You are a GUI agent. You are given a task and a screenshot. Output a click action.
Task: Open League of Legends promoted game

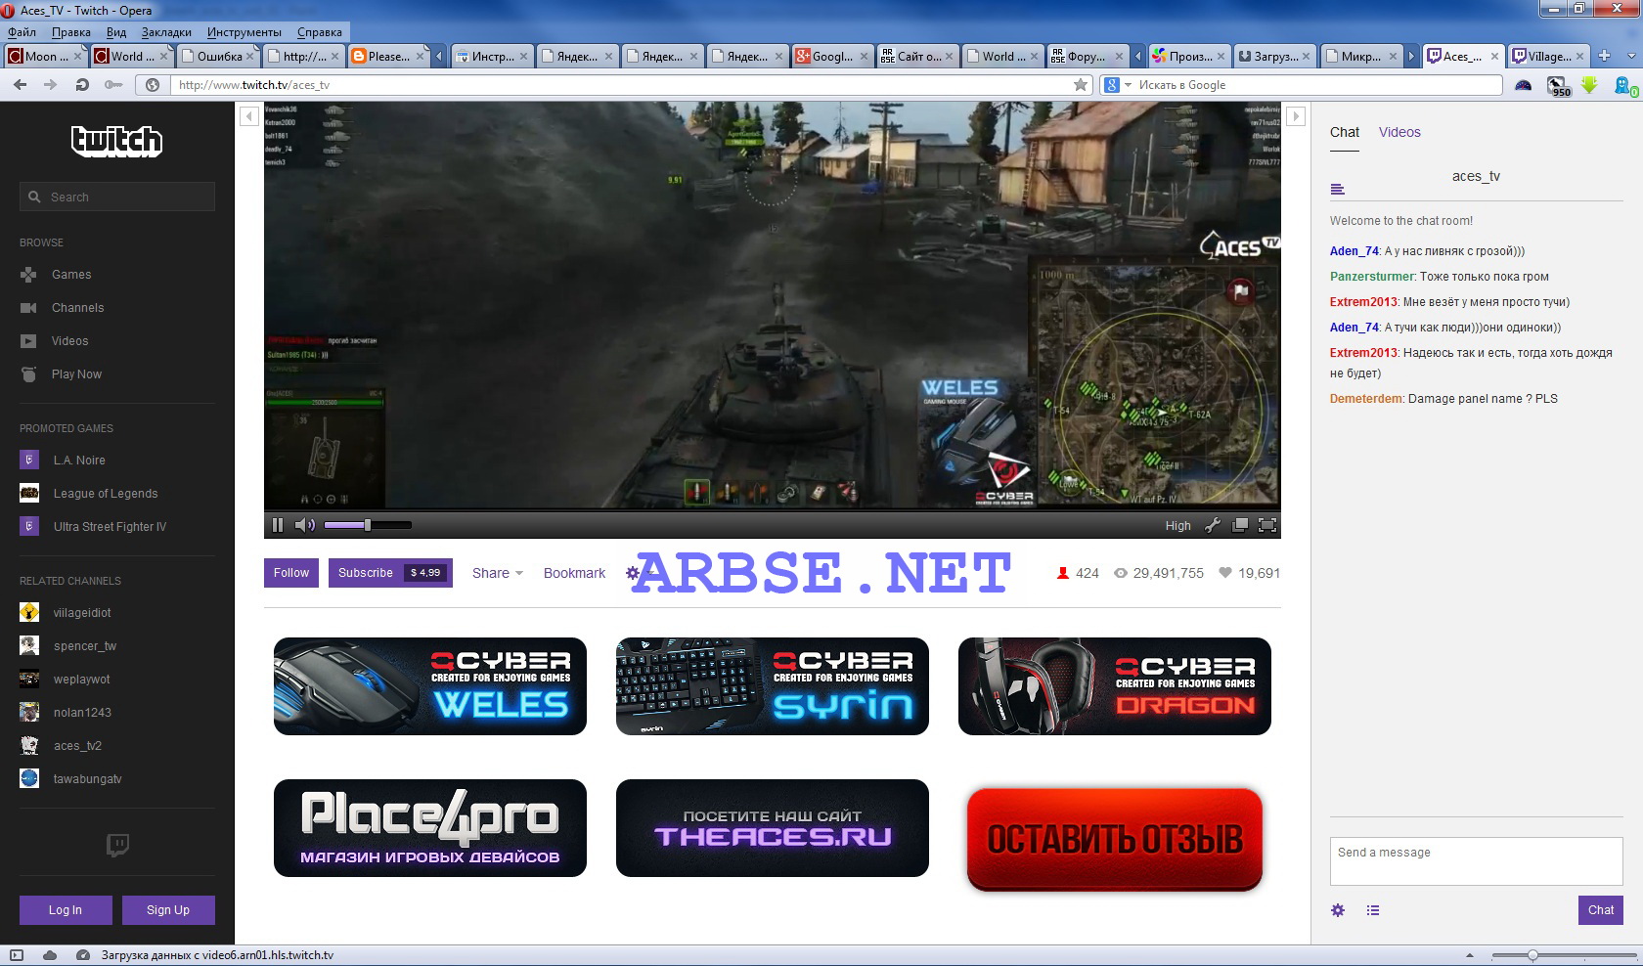point(90,494)
